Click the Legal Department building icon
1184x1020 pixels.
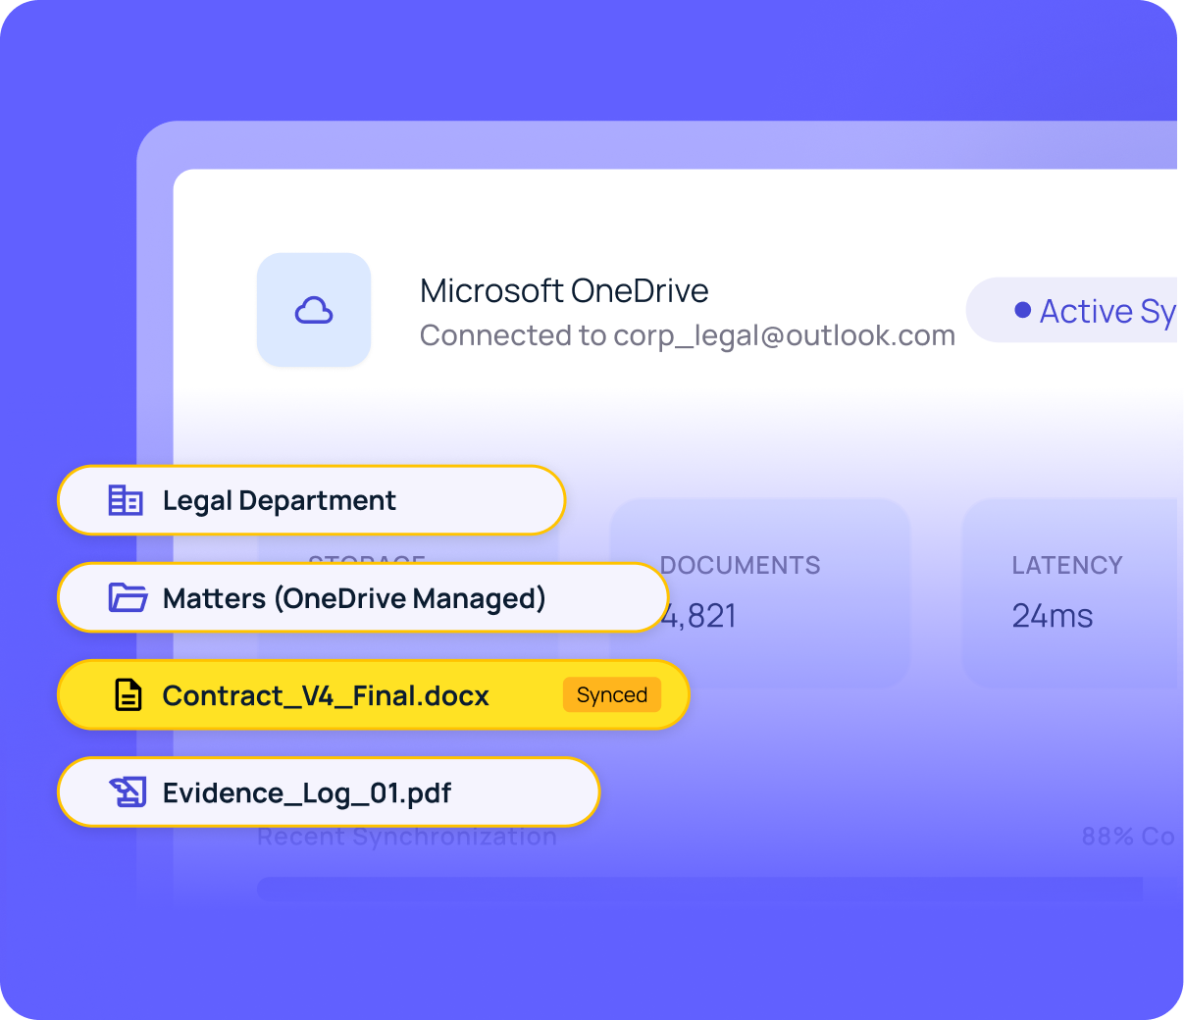(126, 500)
